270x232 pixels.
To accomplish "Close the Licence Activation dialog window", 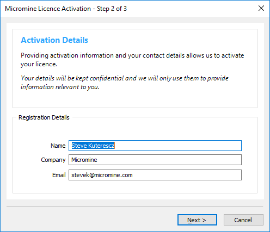I will point(261,8).
